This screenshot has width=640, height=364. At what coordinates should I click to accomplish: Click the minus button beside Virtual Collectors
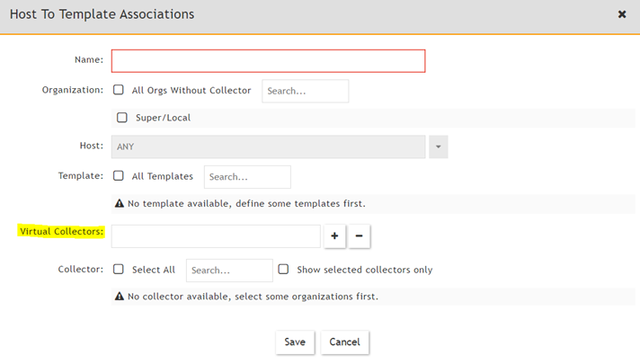(359, 235)
